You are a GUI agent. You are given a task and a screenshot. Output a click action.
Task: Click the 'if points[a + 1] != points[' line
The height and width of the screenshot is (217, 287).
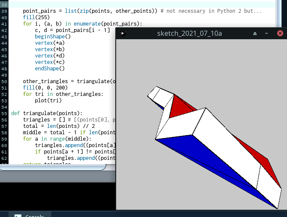(75, 152)
